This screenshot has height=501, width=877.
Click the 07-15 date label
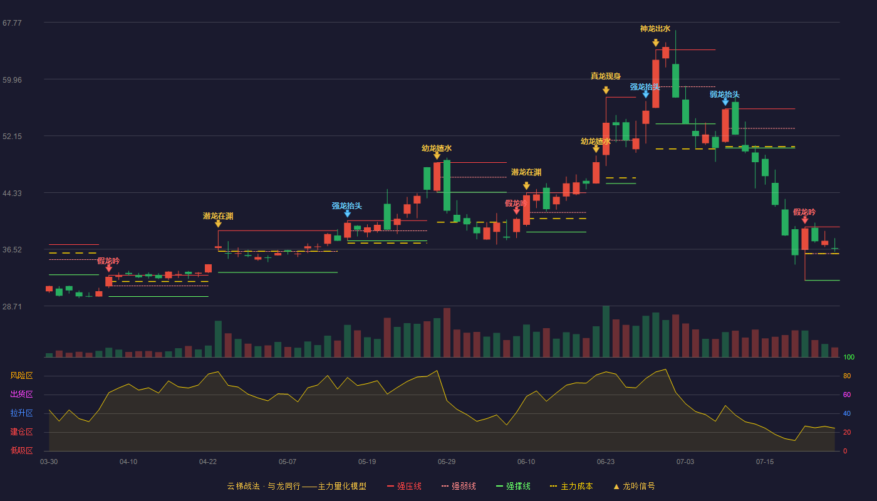(765, 462)
